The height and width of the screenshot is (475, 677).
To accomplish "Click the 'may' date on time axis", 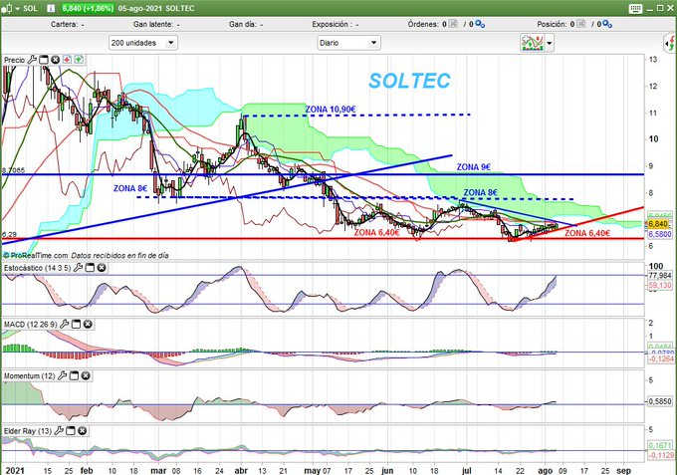I will tap(313, 471).
